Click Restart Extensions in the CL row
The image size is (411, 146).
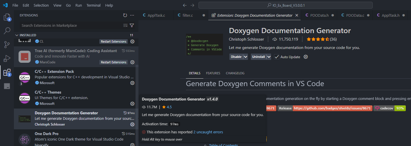114,41
